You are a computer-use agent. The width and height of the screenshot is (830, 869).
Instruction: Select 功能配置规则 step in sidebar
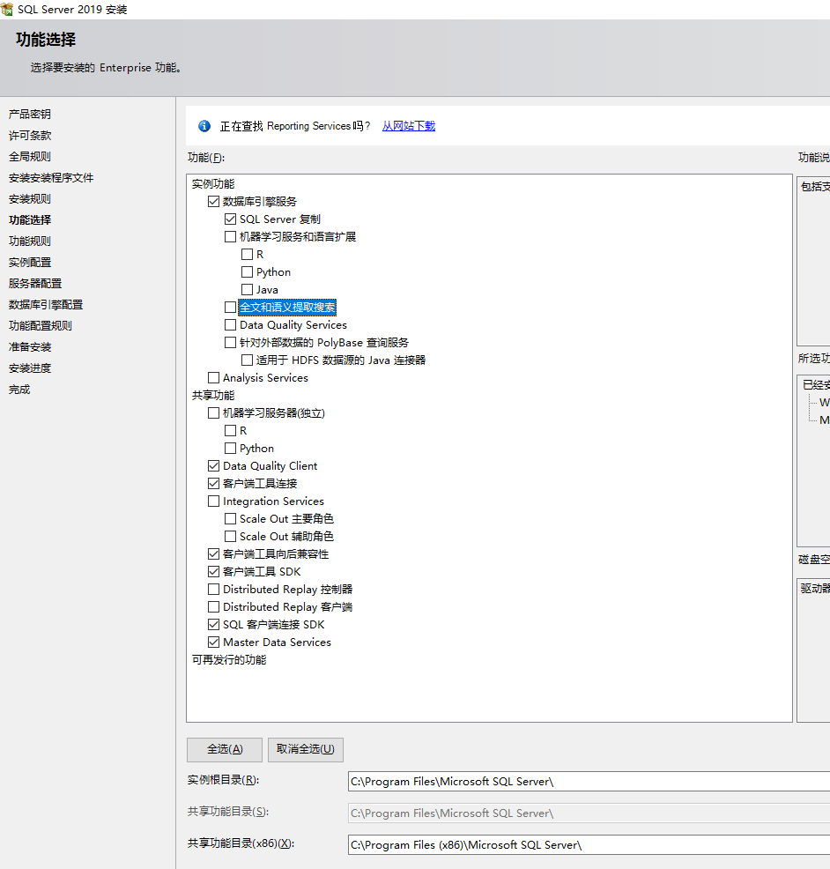pos(41,325)
